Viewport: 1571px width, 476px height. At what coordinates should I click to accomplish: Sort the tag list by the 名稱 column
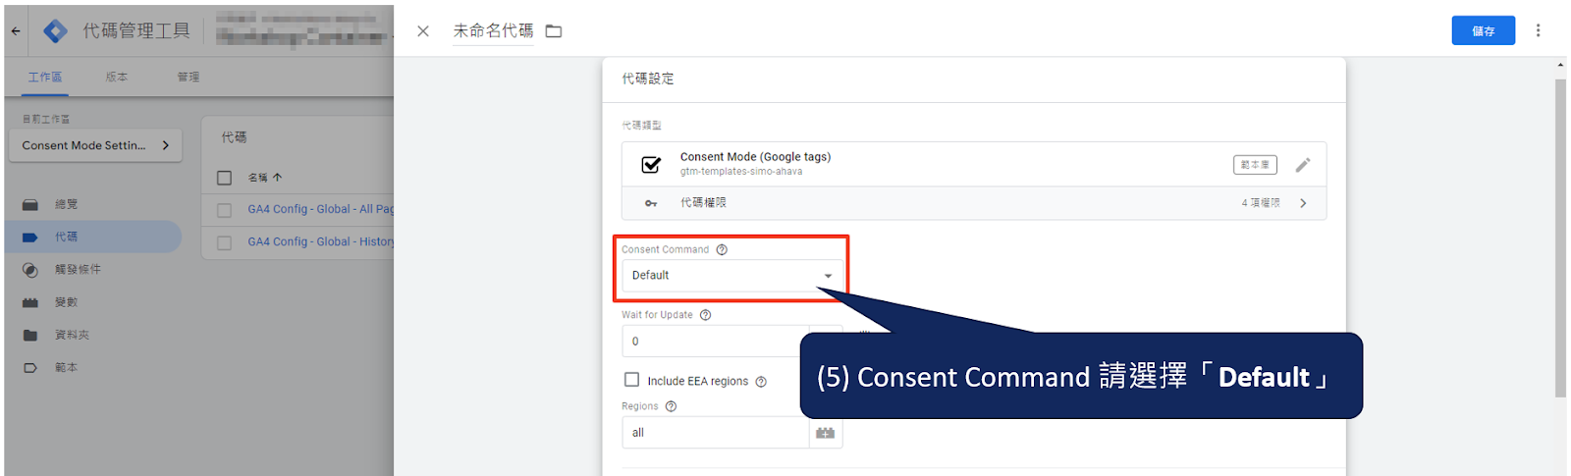pos(265,178)
